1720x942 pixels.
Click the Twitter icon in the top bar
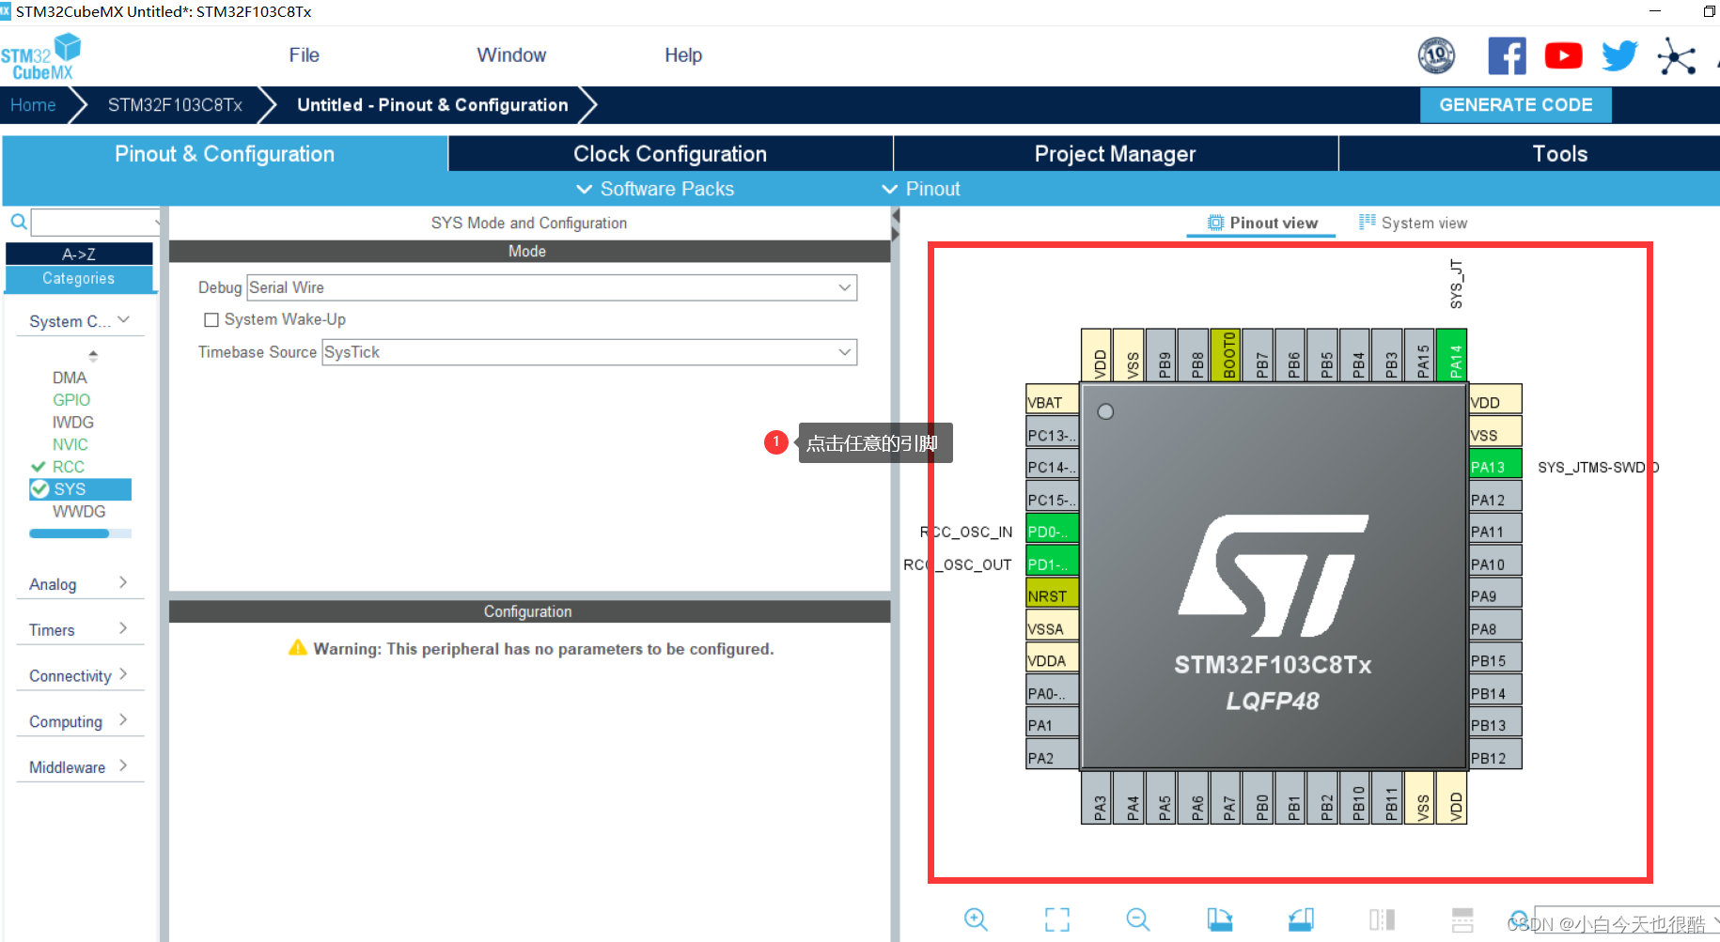point(1618,54)
